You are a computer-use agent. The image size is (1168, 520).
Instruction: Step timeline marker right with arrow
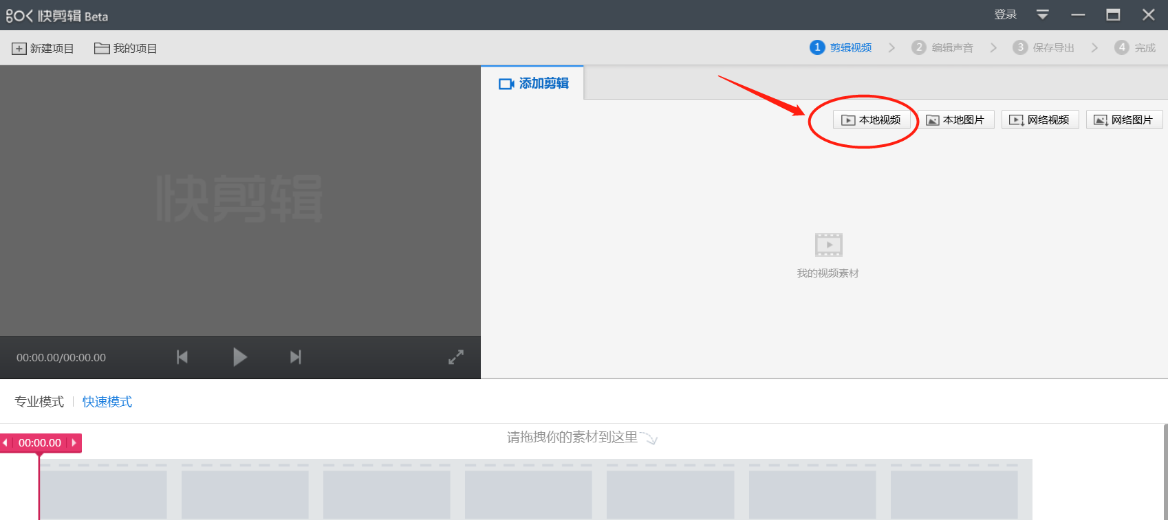pyautogui.click(x=74, y=443)
